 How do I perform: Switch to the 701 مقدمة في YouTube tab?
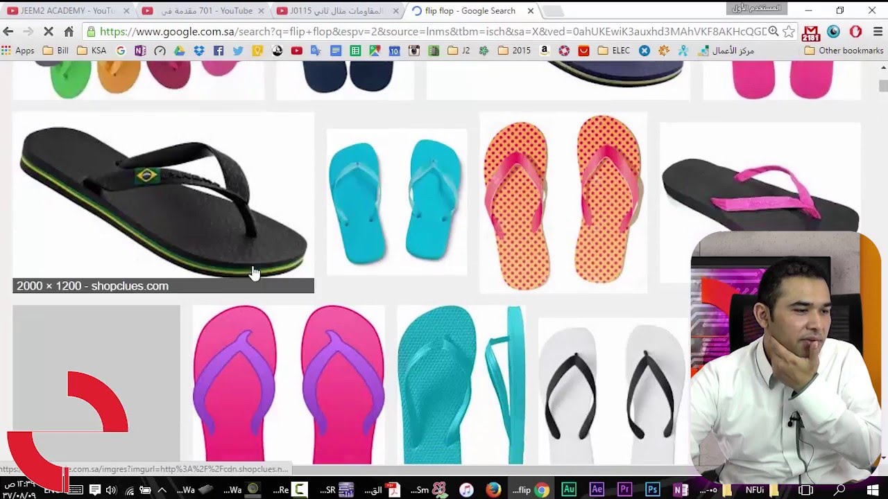(201, 10)
